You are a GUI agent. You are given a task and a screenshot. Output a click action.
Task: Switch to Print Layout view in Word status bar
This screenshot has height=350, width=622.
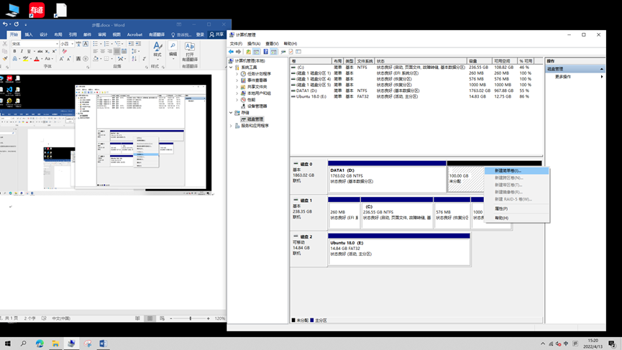[x=150, y=318]
